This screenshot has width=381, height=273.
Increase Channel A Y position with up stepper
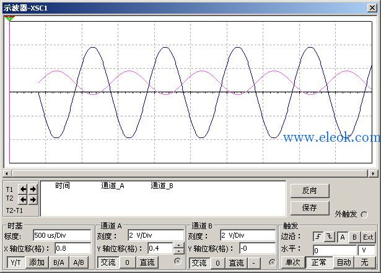coord(179,245)
